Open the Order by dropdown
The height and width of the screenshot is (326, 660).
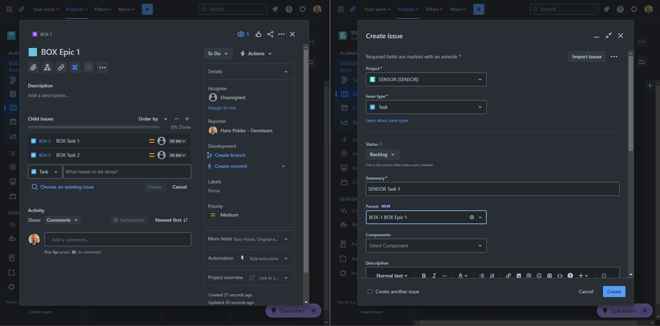(x=153, y=119)
